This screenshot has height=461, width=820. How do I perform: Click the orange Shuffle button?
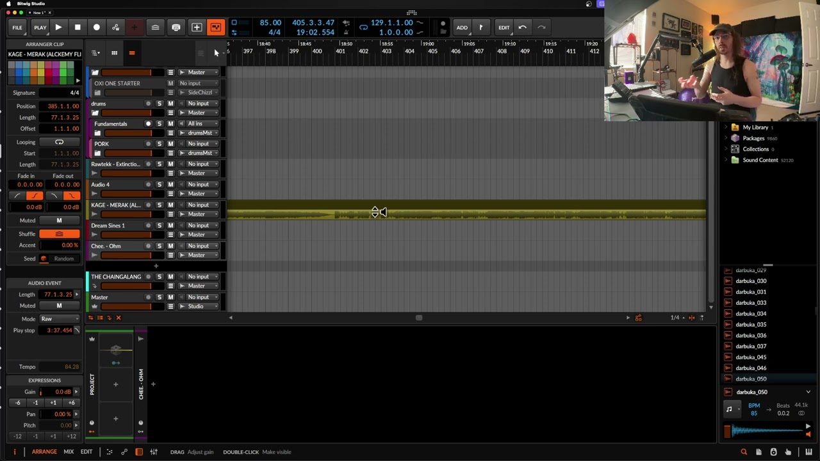[59, 234]
